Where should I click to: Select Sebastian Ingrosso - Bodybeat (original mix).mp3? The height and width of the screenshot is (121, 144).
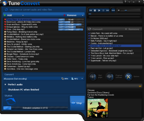(111, 51)
